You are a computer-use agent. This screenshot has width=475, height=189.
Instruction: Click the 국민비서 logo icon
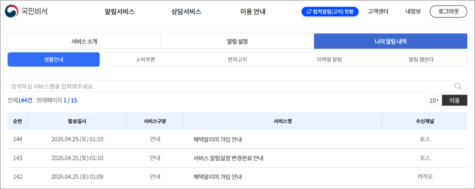(11, 12)
